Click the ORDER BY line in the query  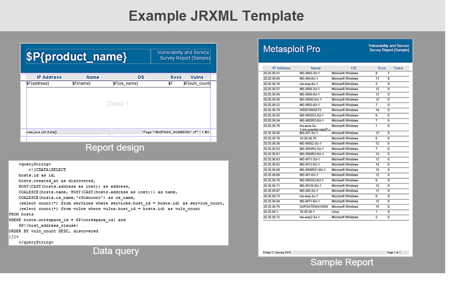pyautogui.click(x=54, y=231)
